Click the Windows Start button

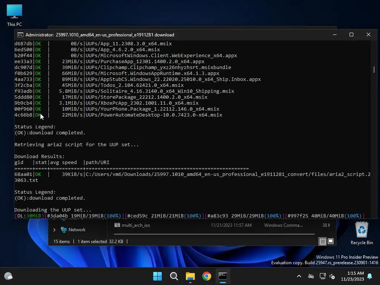click(157, 276)
